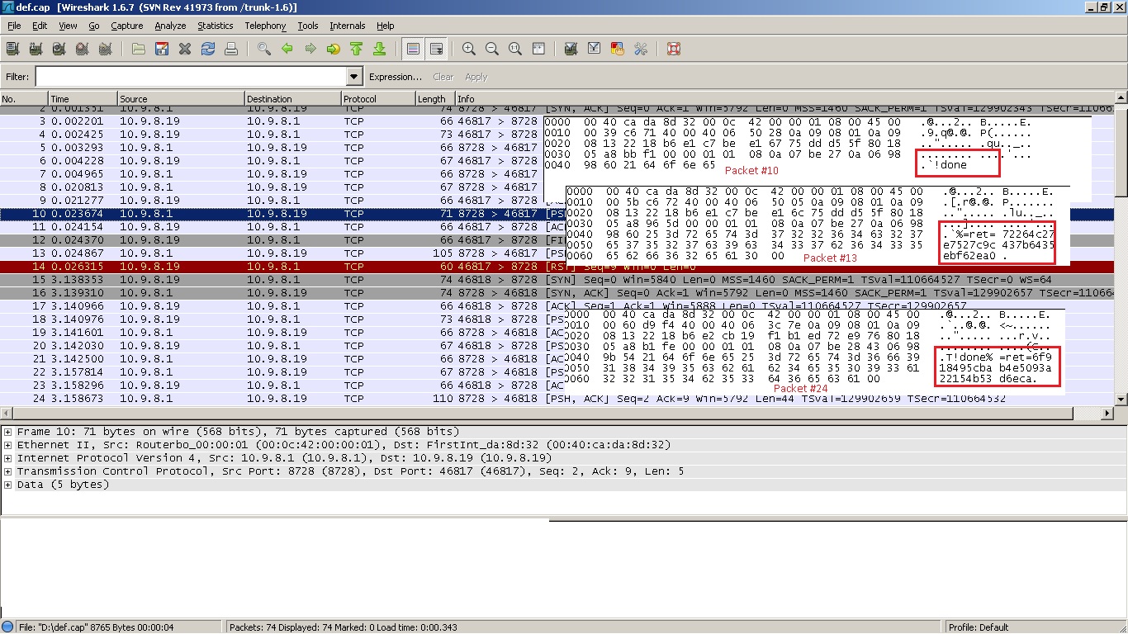Click inside the display filter field
Screen dimensions: 1128x634
[x=190, y=77]
